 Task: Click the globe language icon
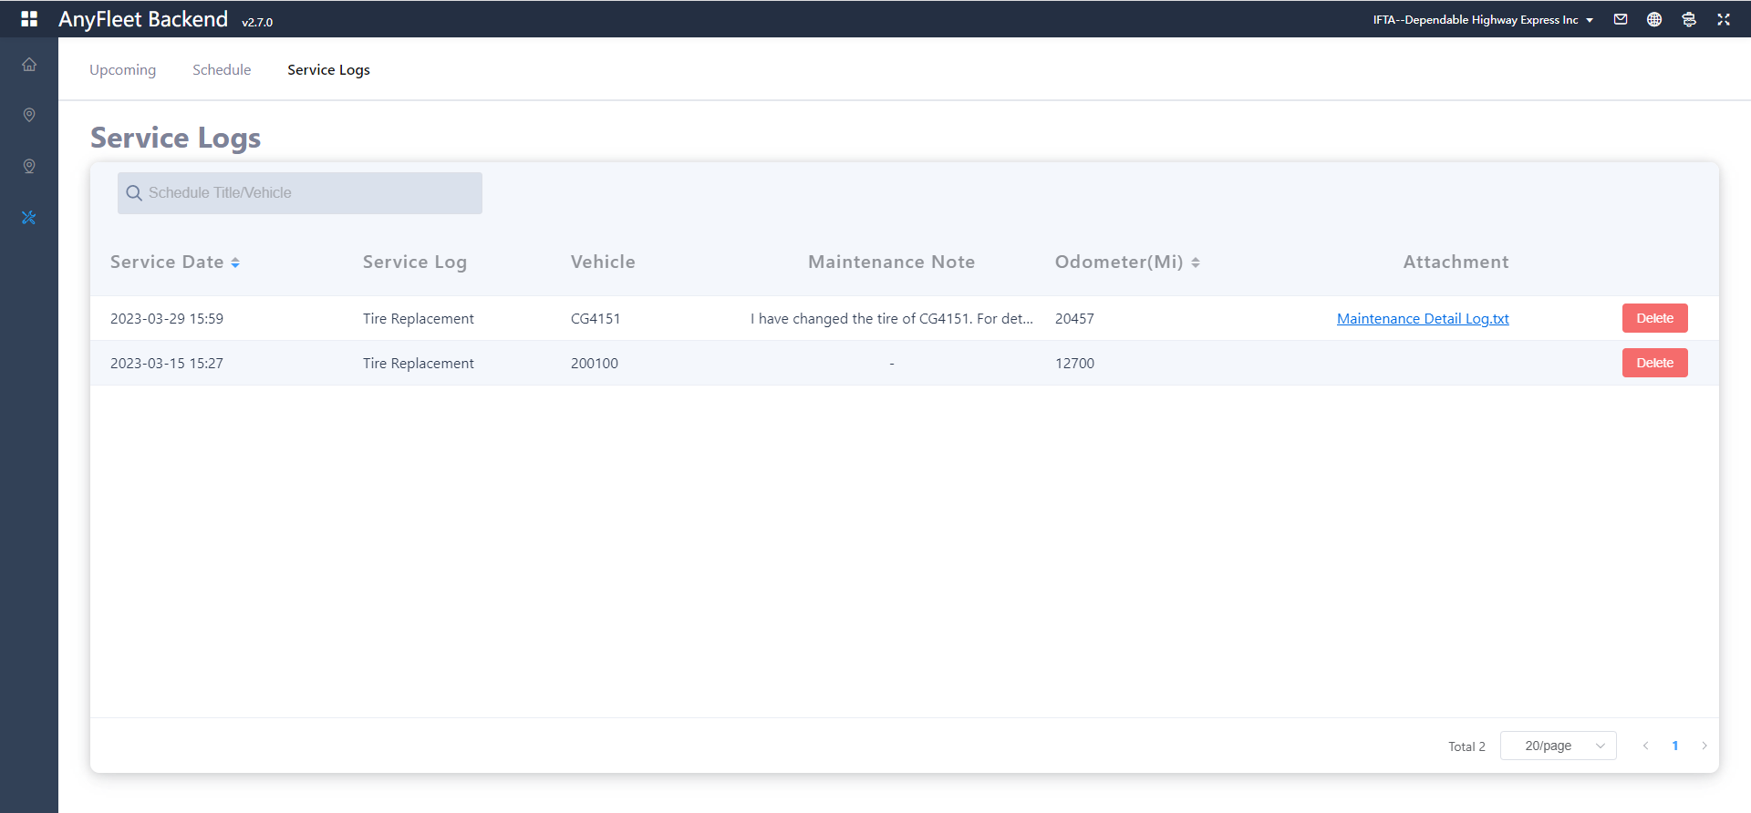click(1654, 19)
